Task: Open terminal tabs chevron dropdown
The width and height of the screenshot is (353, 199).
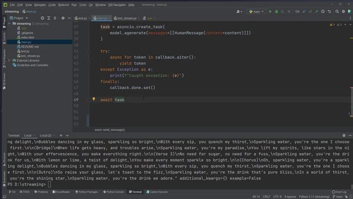Action: click(67, 135)
